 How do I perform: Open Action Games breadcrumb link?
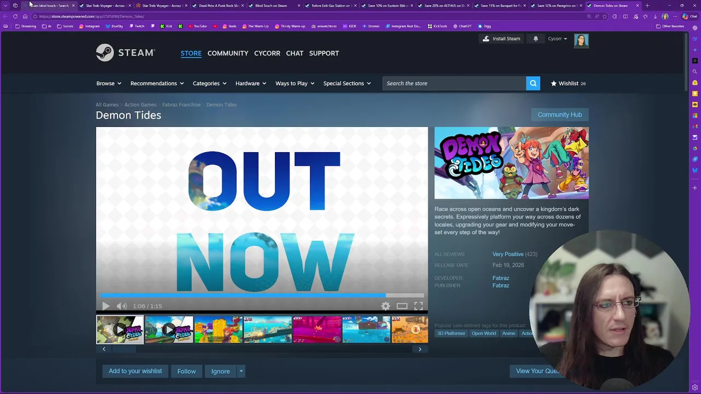(x=140, y=105)
